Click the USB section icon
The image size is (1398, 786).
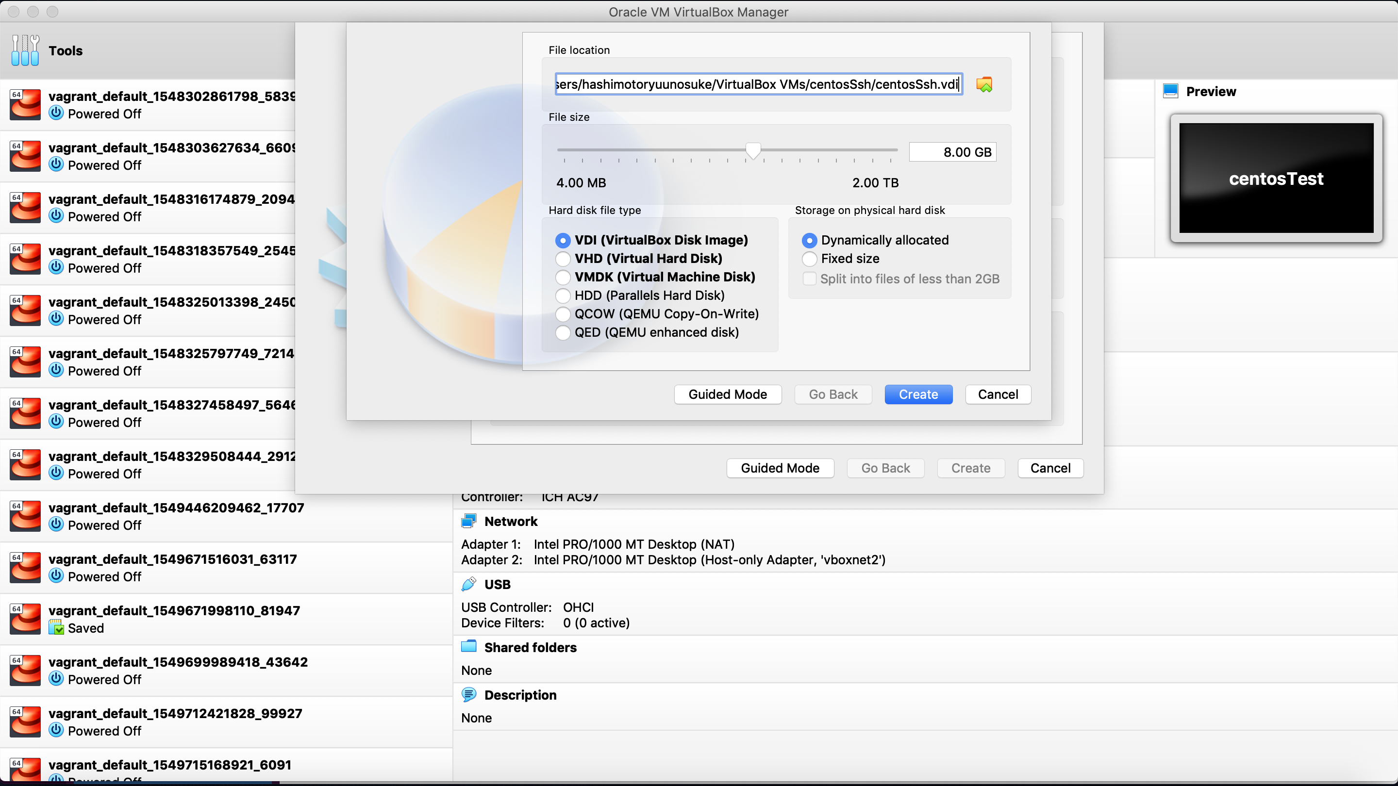coord(468,584)
